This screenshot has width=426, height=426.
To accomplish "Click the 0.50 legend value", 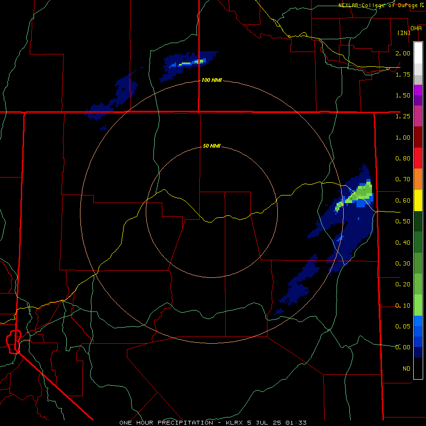I will click(403, 222).
